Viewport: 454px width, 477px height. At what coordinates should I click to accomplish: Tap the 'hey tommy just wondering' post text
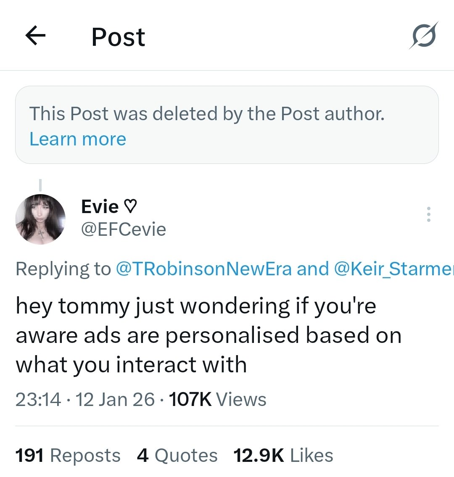coord(209,335)
